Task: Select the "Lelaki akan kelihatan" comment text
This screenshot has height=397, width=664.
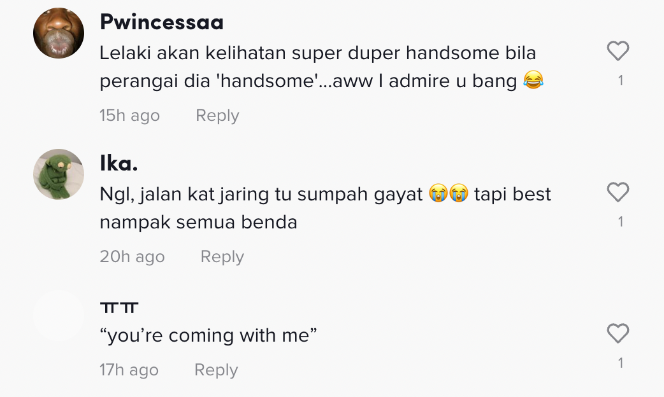Action: pos(317,67)
